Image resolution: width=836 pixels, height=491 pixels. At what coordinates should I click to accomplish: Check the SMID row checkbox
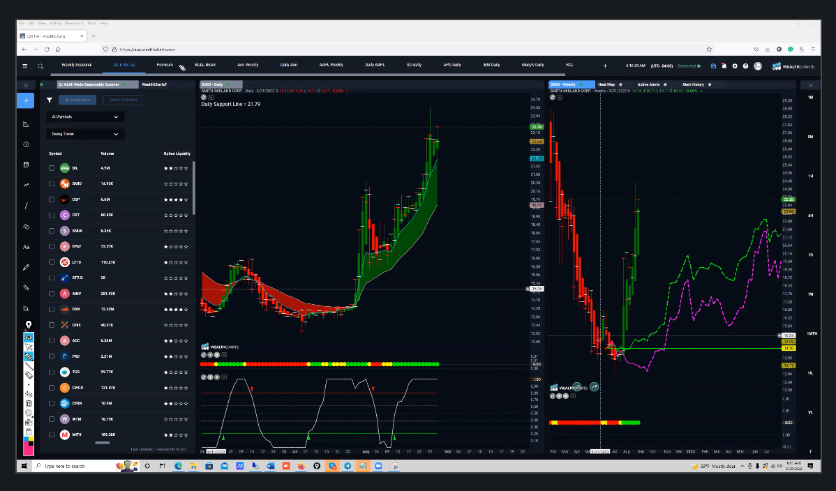pyautogui.click(x=52, y=183)
